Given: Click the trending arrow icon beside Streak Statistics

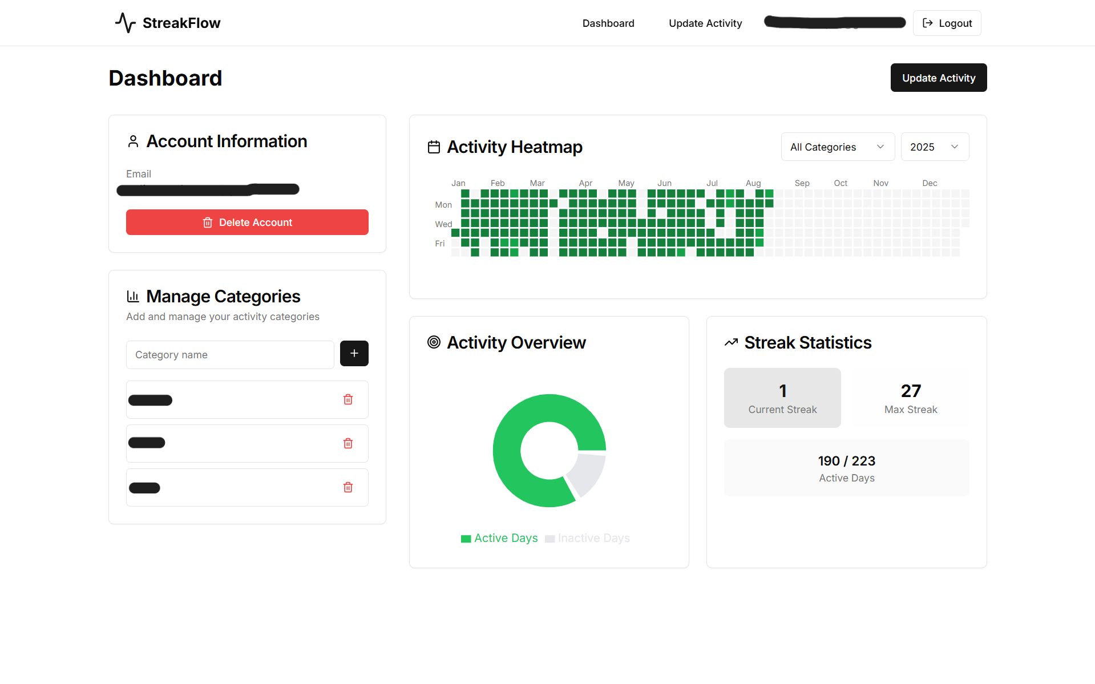Looking at the screenshot, I should tap(731, 342).
